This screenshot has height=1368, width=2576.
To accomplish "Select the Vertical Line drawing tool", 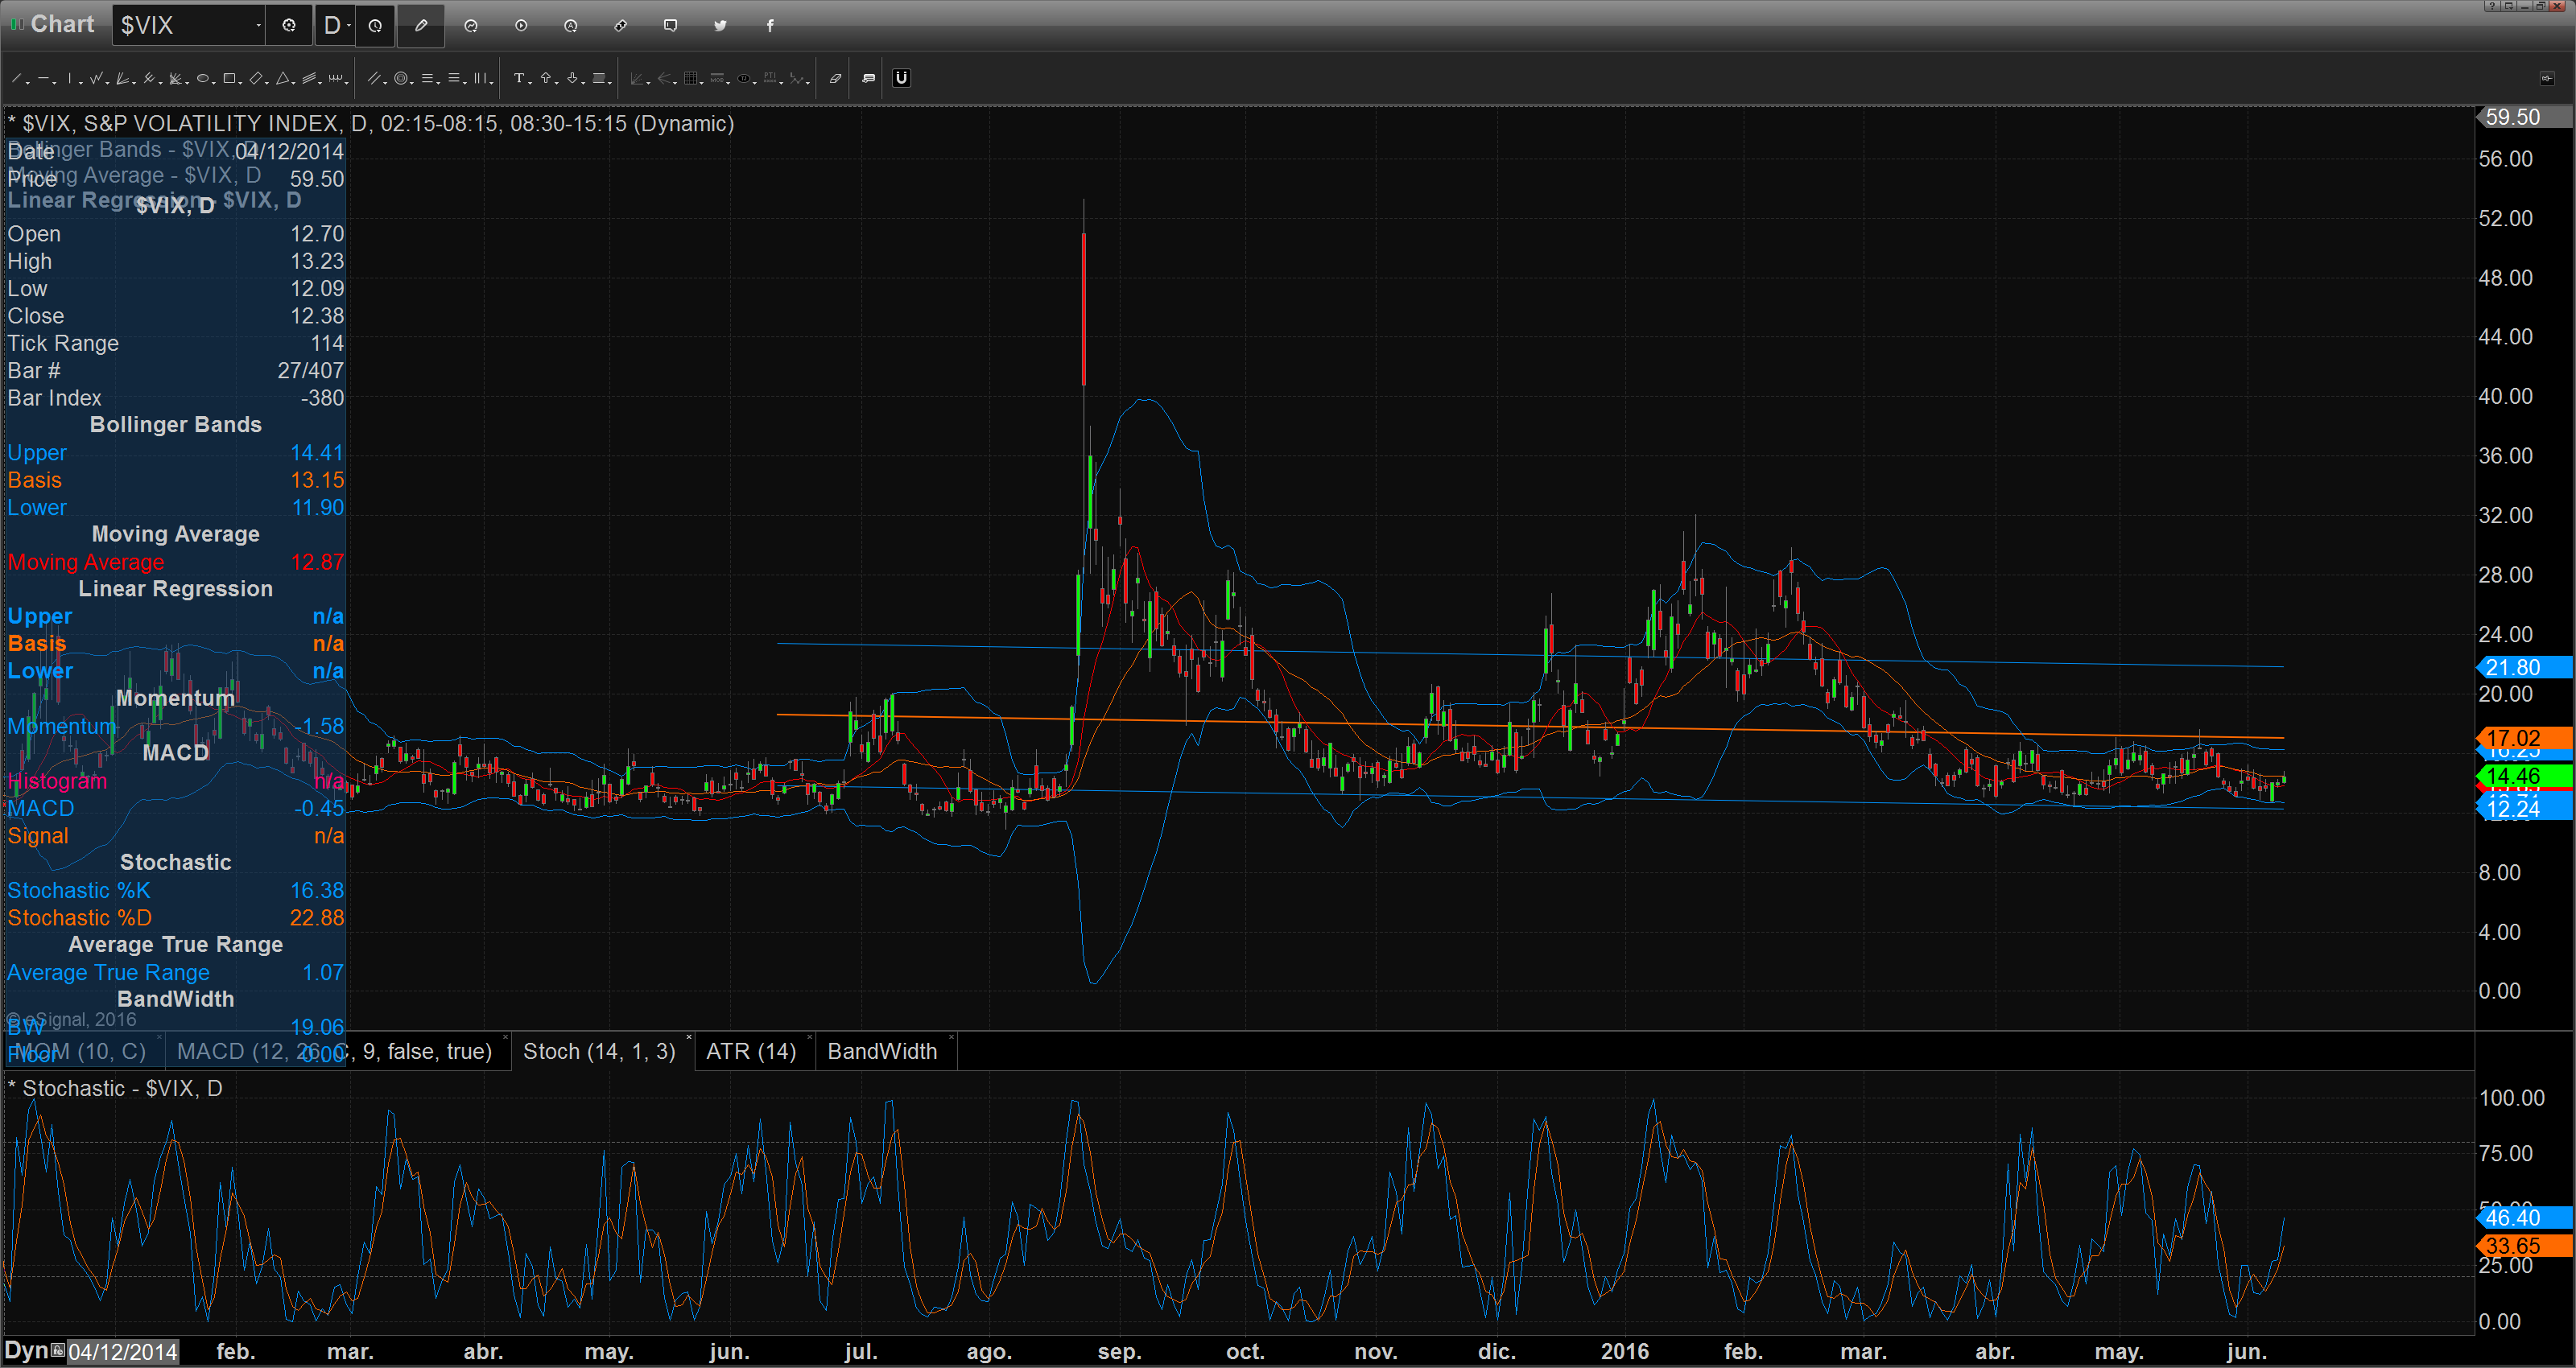I will pyautogui.click(x=70, y=78).
